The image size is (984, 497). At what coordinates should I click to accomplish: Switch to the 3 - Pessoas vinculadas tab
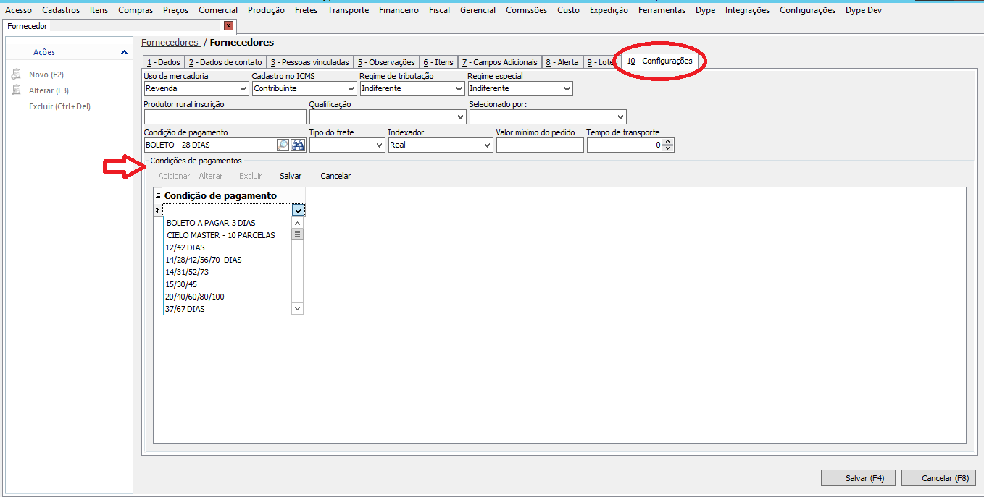[309, 62]
